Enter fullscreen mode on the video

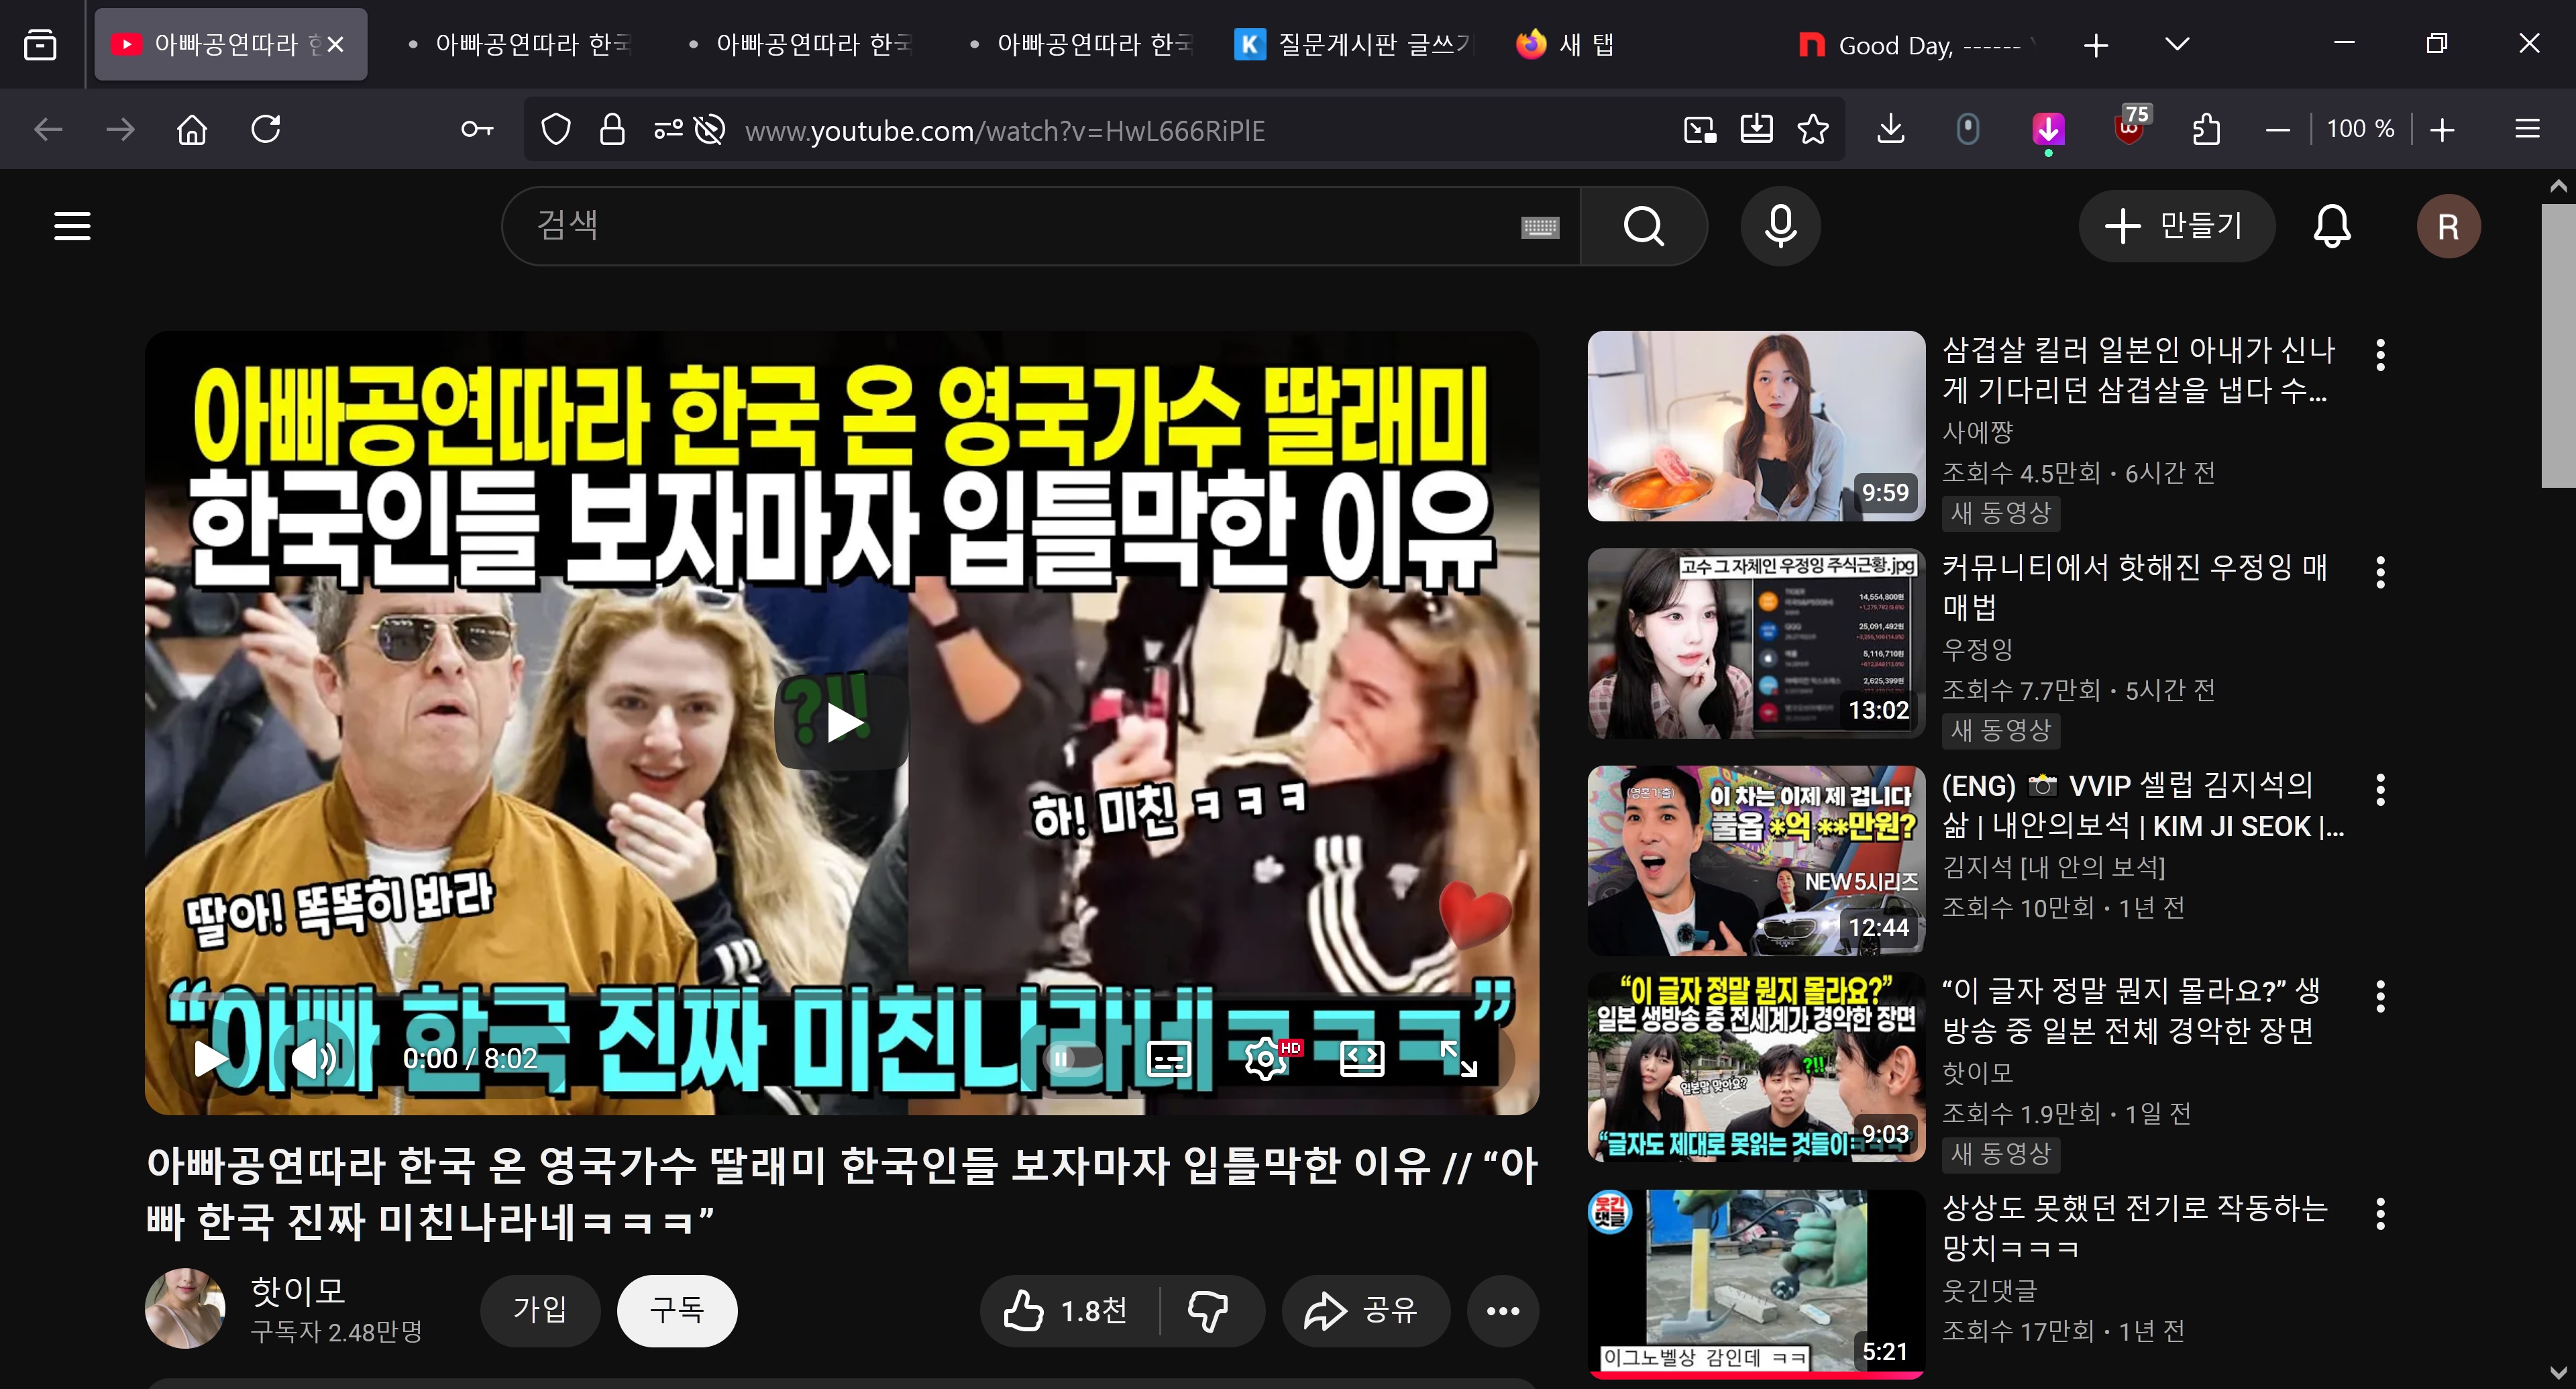[x=1459, y=1058]
